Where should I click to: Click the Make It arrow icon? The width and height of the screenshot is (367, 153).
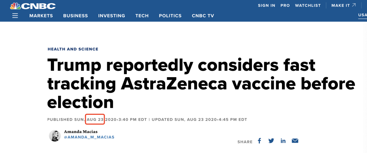coord(354,5)
